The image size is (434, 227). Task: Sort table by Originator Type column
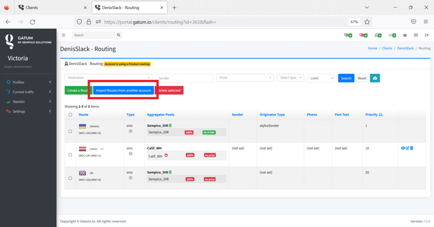272,115
